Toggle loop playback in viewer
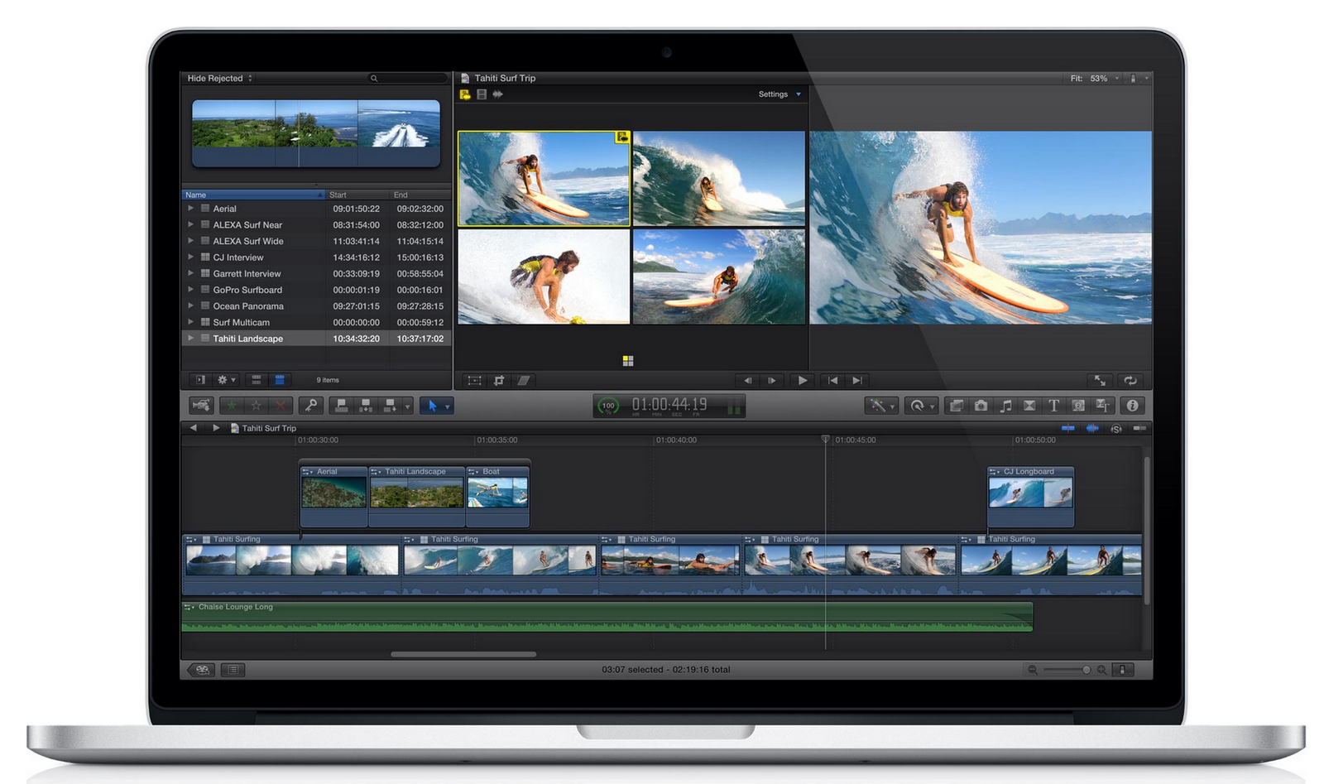Screen dimensions: 1324x784 pos(1130,381)
